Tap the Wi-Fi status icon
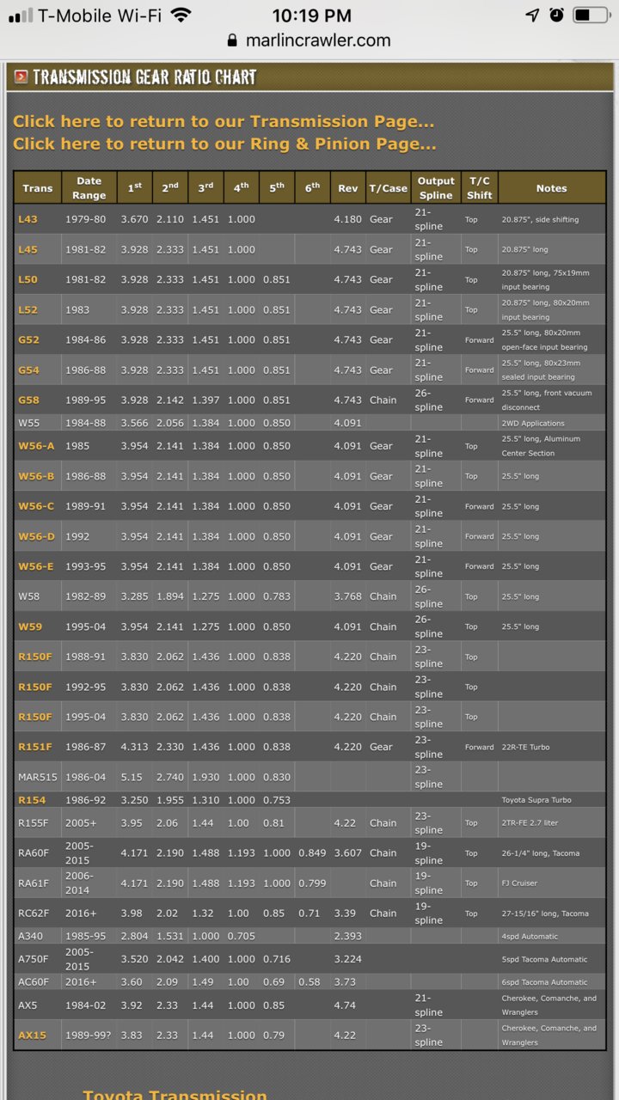The width and height of the screenshot is (619, 1100). click(x=181, y=15)
